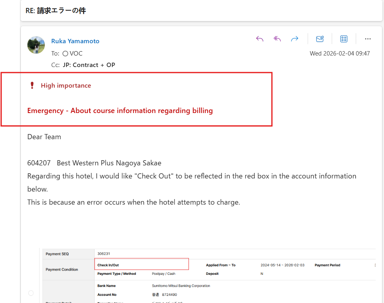Click the Payment SEQ value 306231
This screenshot has width=384, height=303.
tap(103, 254)
